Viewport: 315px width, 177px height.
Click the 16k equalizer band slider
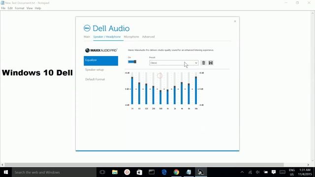click(x=196, y=88)
